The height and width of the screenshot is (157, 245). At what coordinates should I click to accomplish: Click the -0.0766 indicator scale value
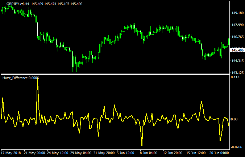tap(236, 147)
